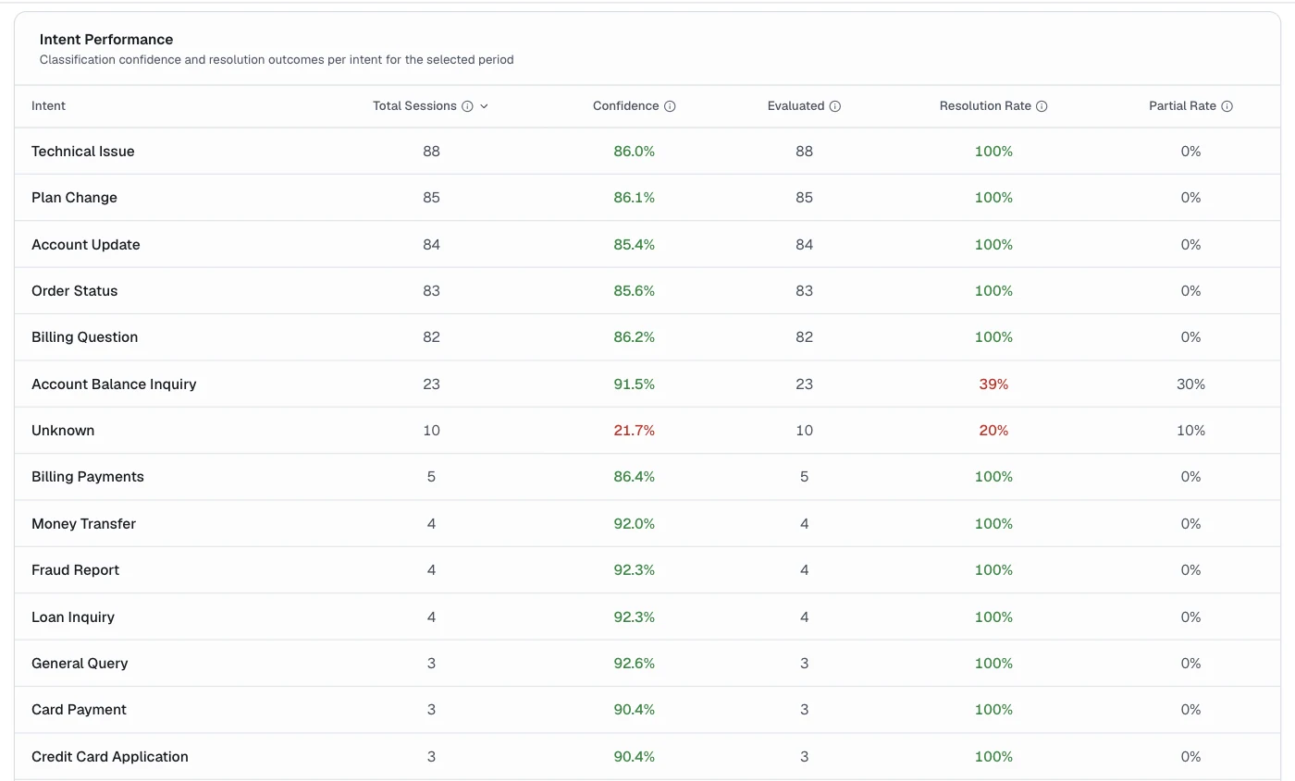Sort by the Resolution Rate header
Viewport: 1295px width, 781px height.
coord(985,106)
